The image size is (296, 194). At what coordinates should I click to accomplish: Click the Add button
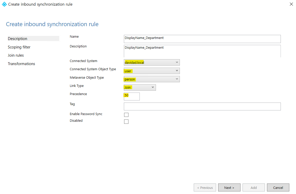point(254,188)
